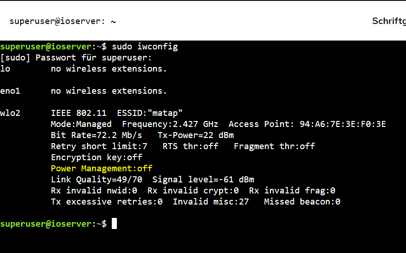Screen dimensions: 406x253
Task: Click the wlo2 interface name
Action: coord(10,113)
